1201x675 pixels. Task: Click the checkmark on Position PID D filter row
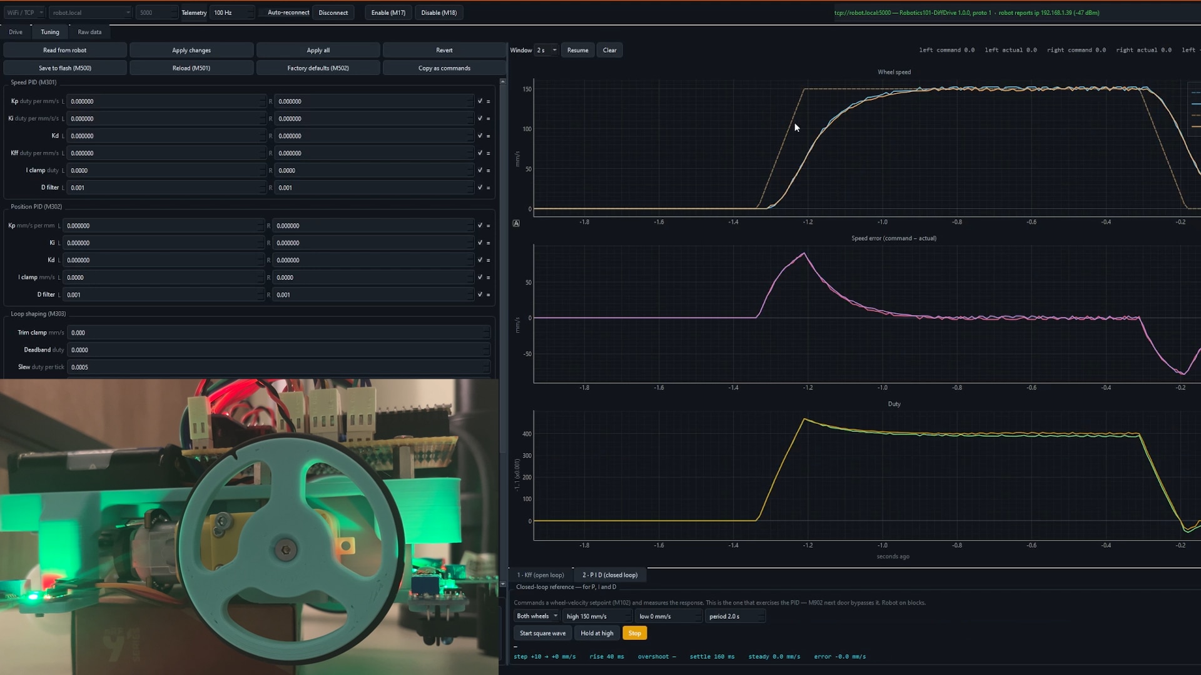[480, 294]
